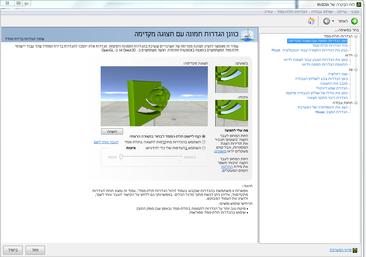This screenshot has width=366, height=257.
Task: Select tree item הגדרת המצב Mosaic
Action: click(331, 112)
